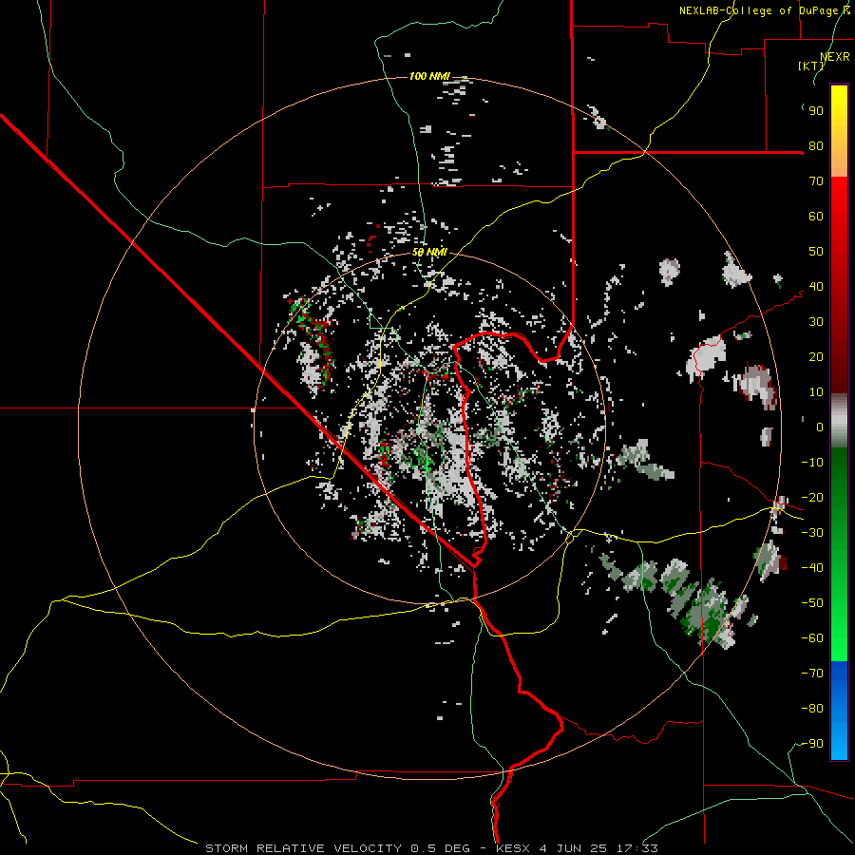Click the [KT] units label
Viewport: 855px width, 855px height.
[810, 66]
